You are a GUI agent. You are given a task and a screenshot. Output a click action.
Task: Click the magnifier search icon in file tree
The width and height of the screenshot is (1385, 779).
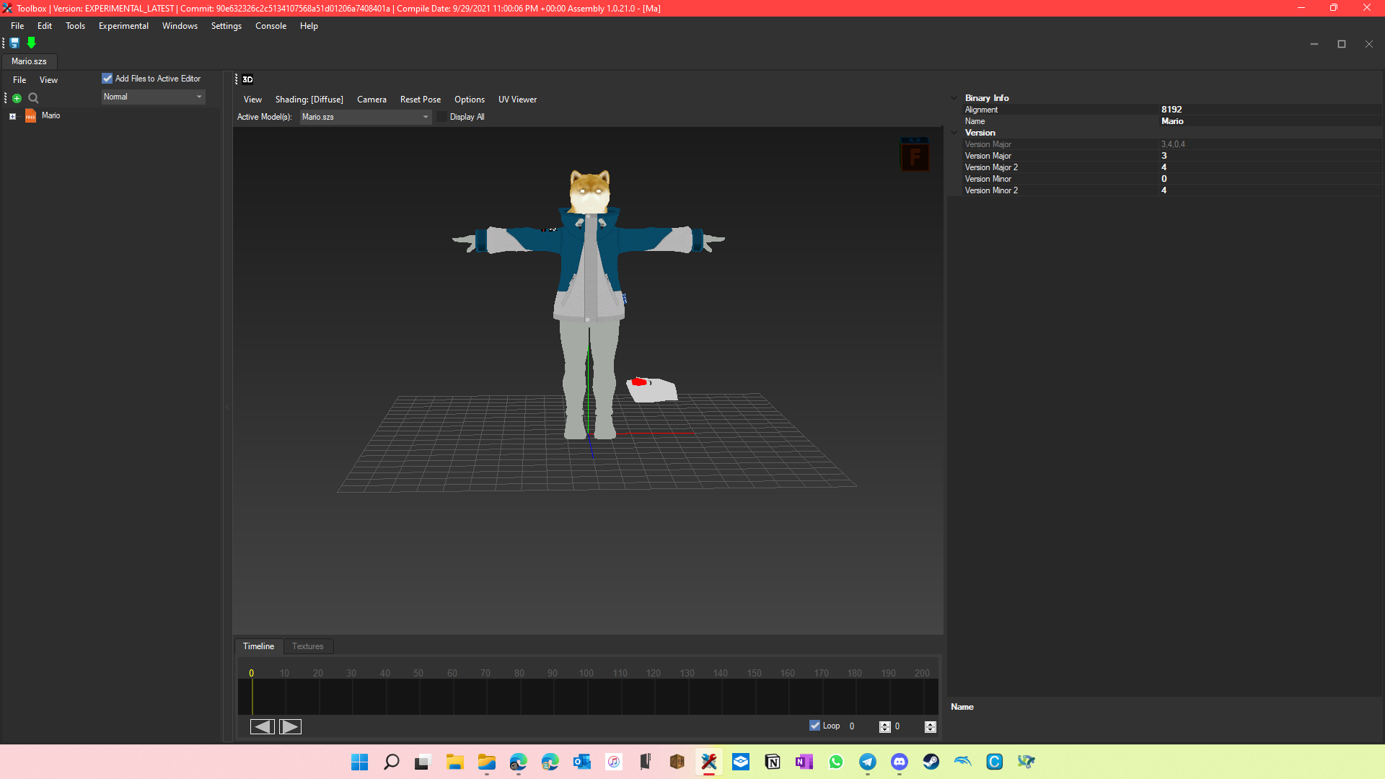33,98
